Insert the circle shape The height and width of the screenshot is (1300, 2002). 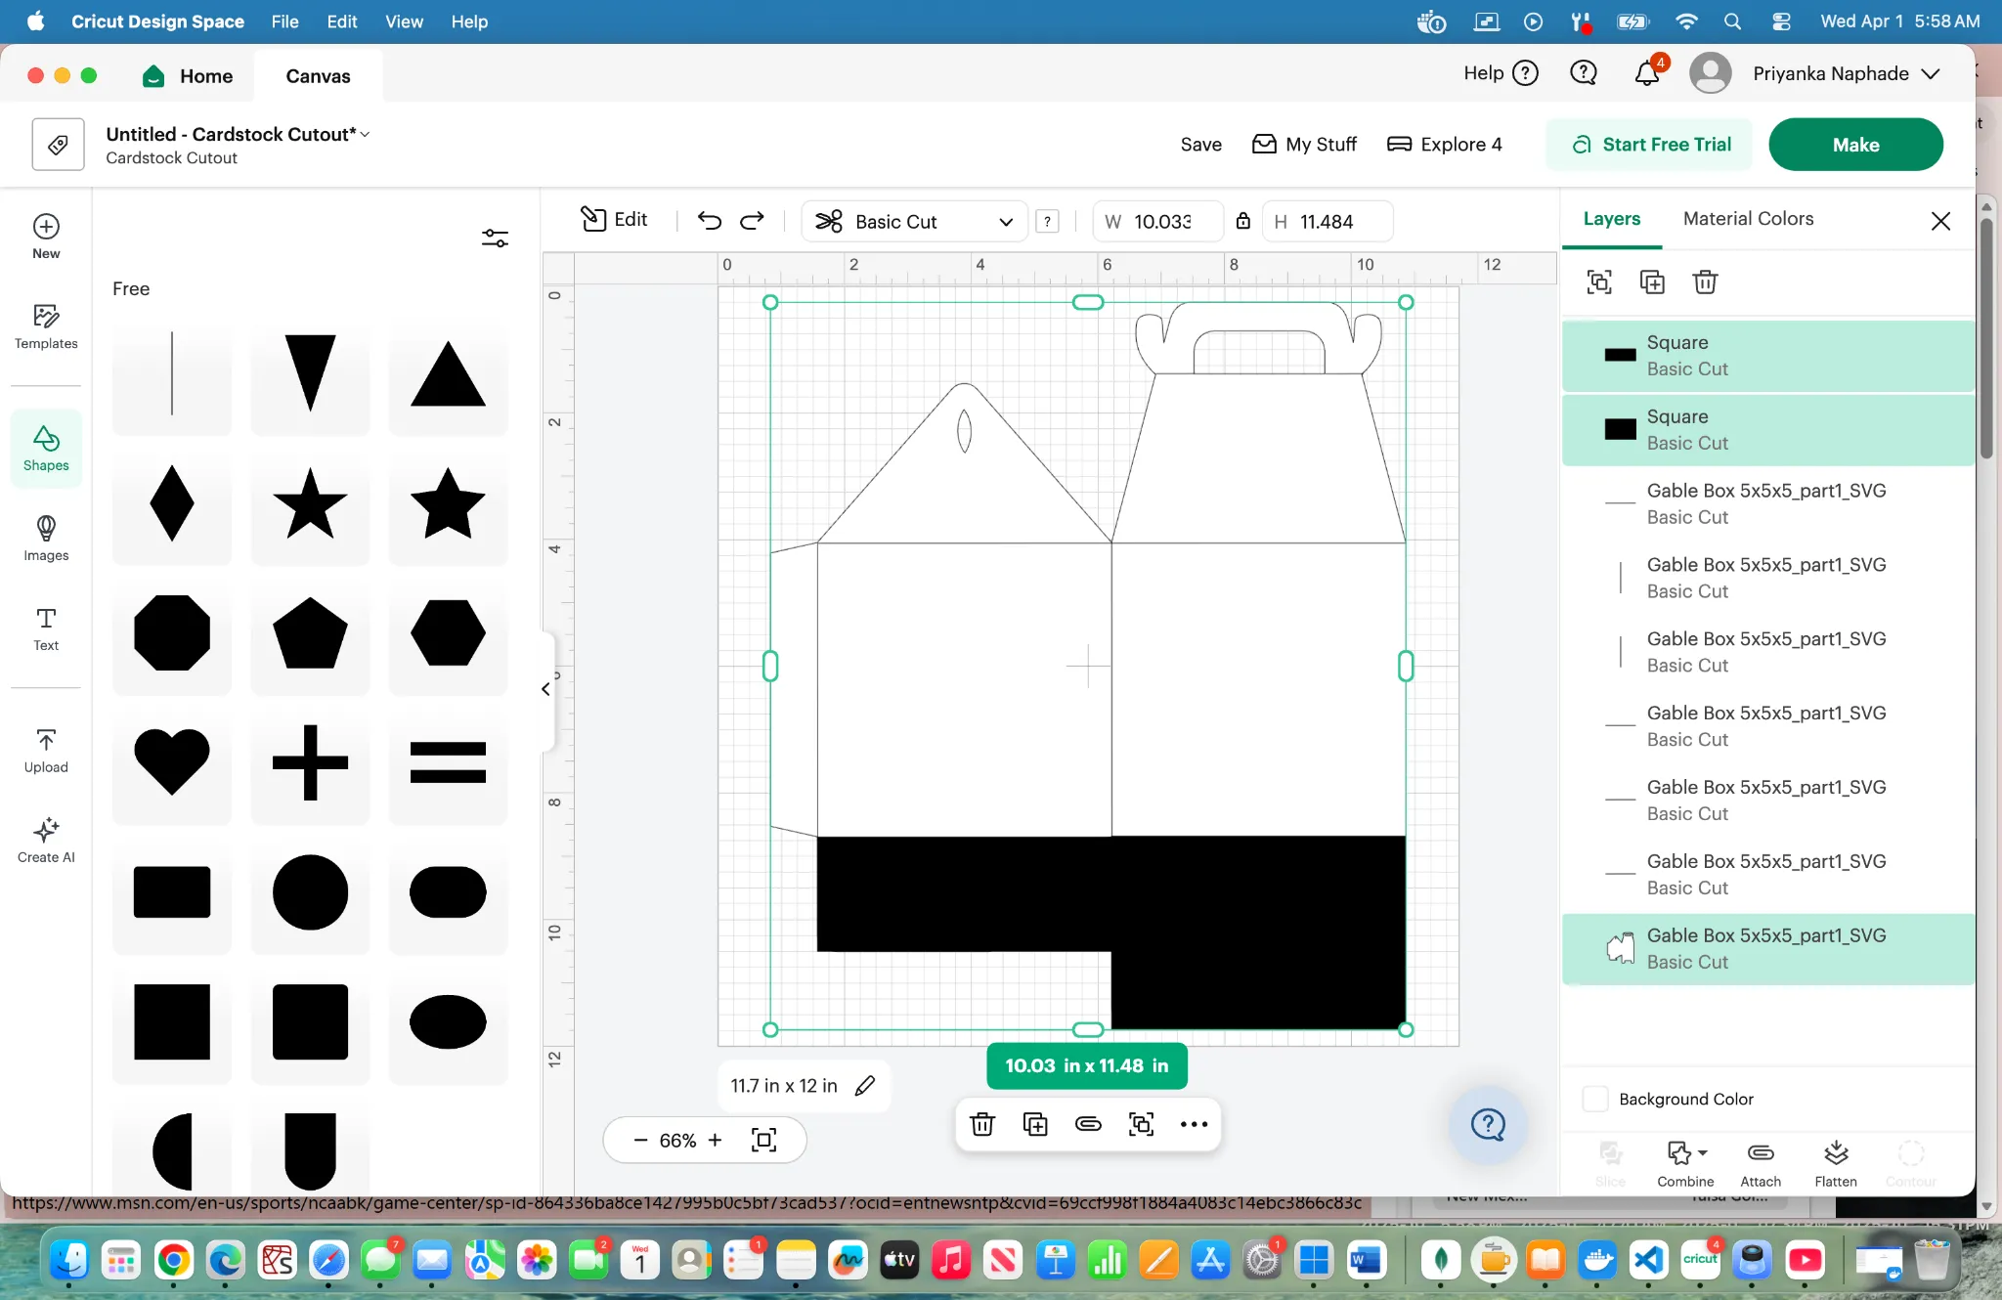(310, 891)
